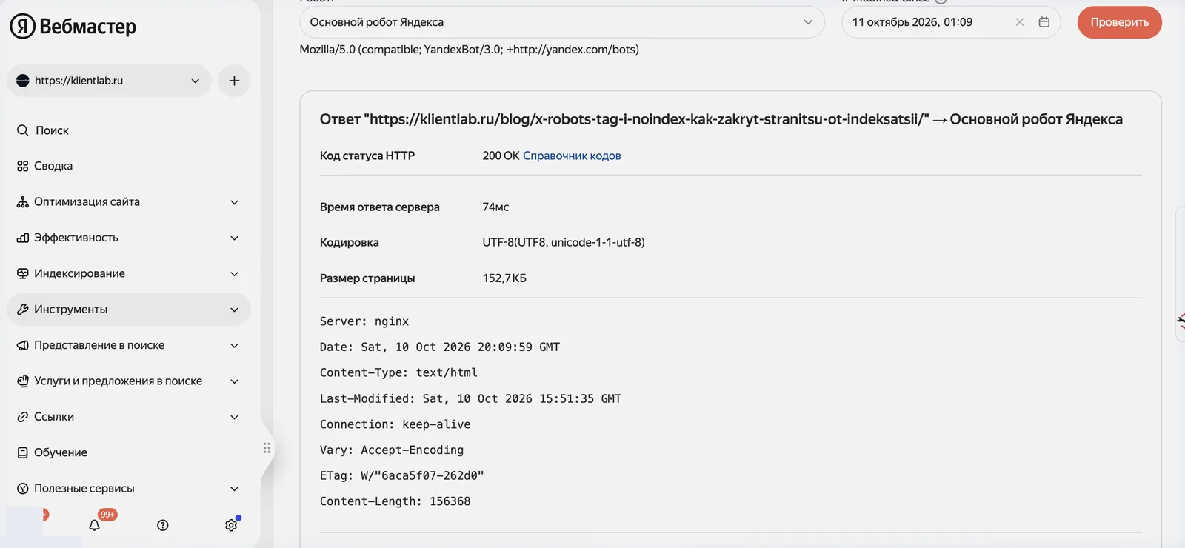
Task: Click the Оптимизация сайта icon
Action: click(23, 202)
